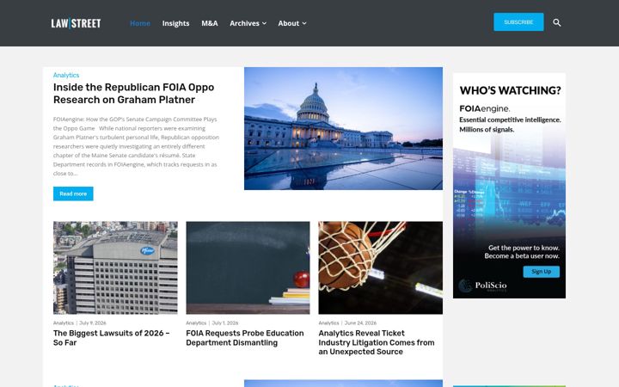Open FOIA Requests Probe Education Department article

(x=245, y=338)
